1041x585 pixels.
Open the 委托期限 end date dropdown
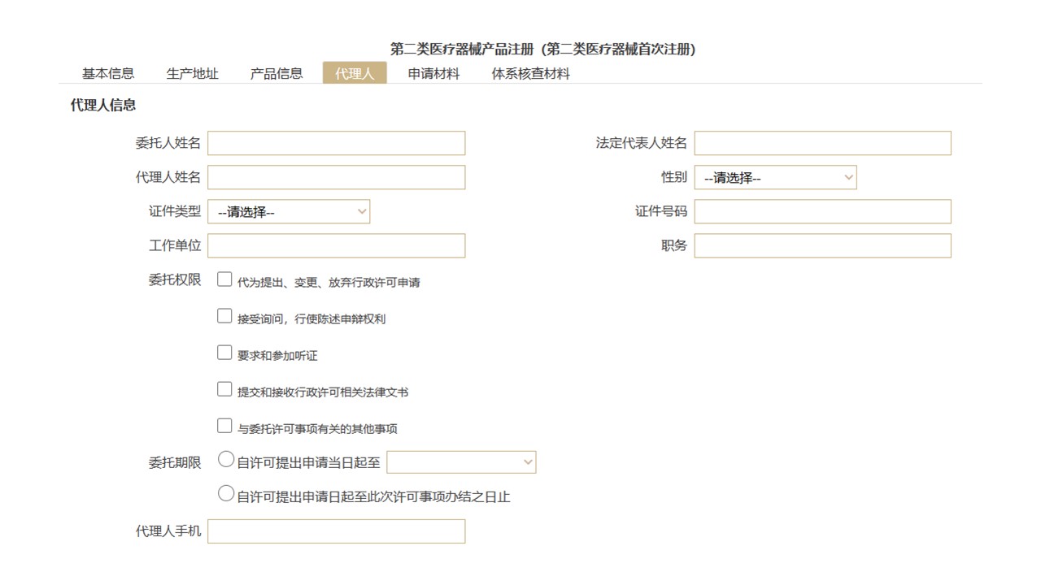click(x=461, y=462)
